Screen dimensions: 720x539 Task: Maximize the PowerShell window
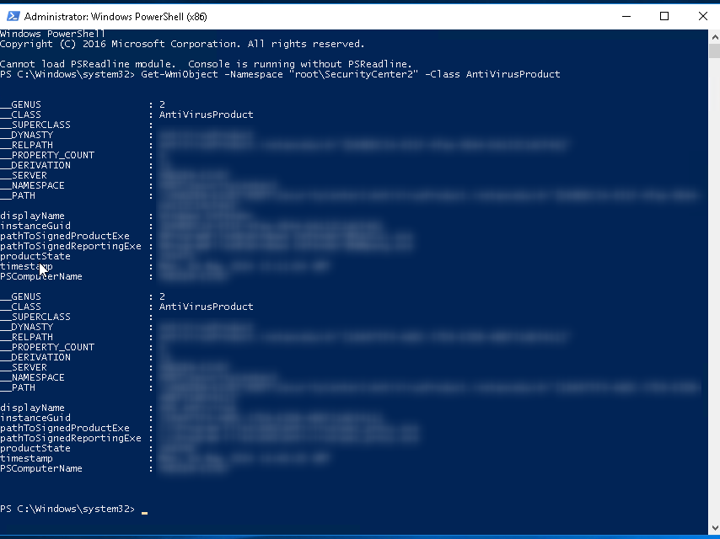coord(664,17)
